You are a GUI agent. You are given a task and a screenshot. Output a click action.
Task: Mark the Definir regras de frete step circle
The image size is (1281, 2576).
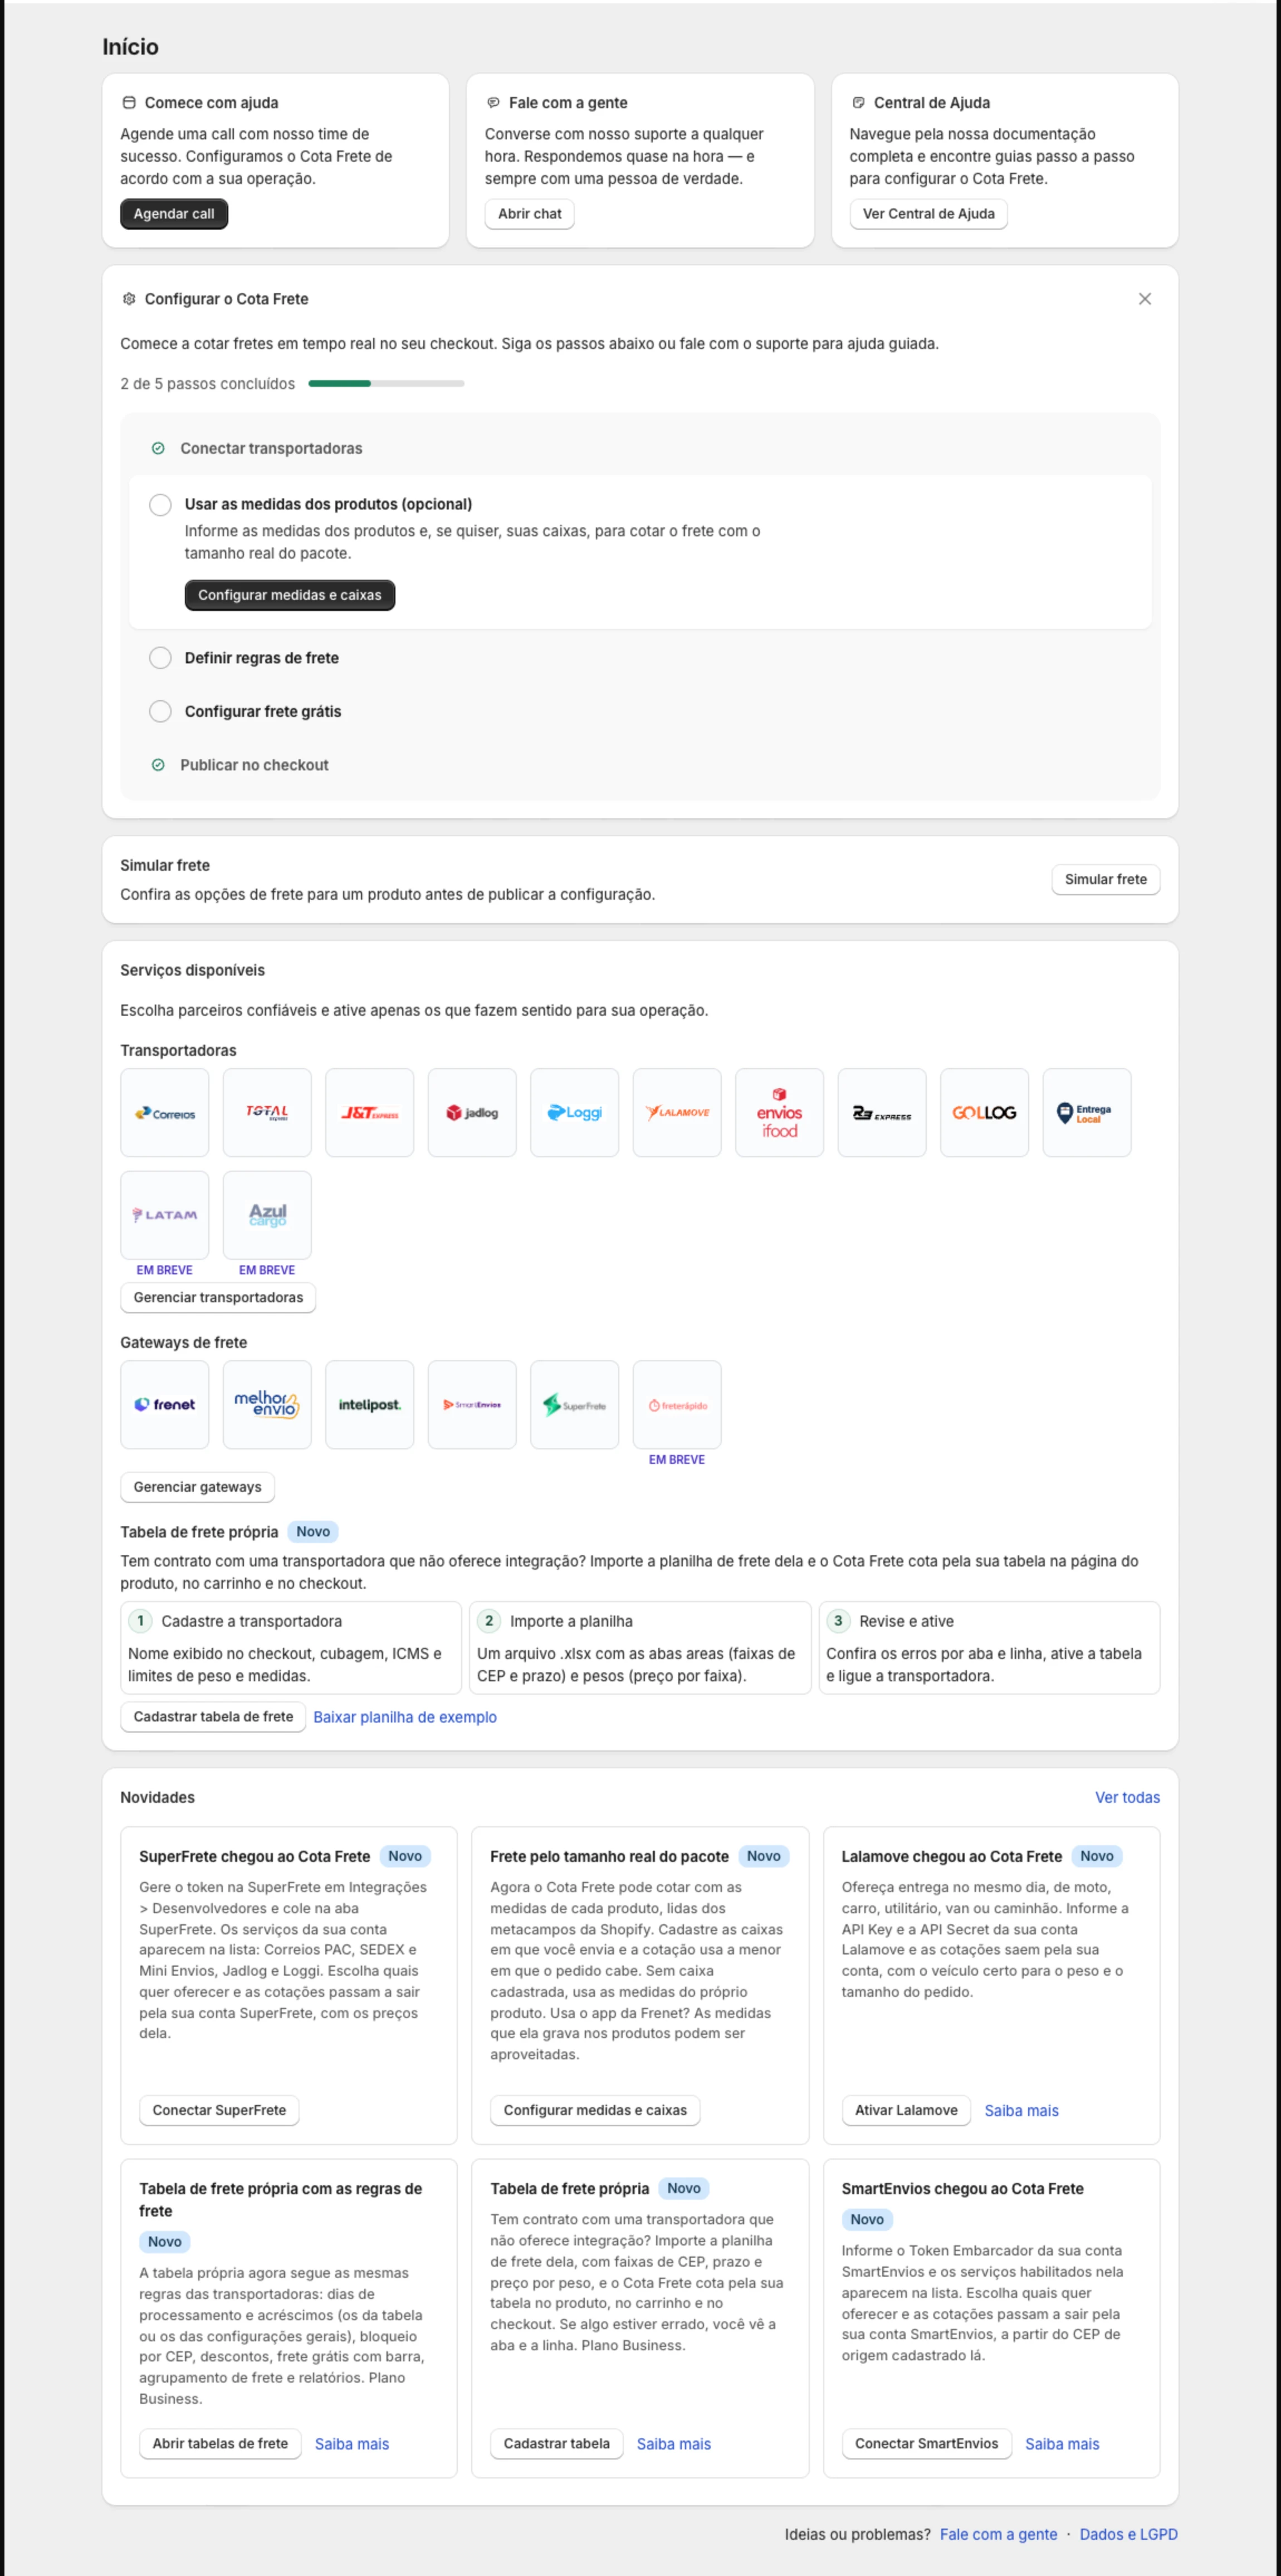[160, 658]
